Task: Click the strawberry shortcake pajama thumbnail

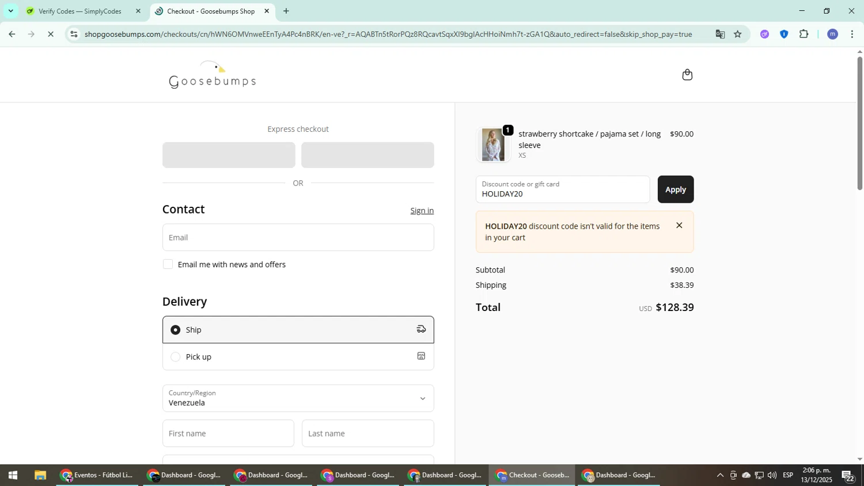Action: [x=493, y=145]
